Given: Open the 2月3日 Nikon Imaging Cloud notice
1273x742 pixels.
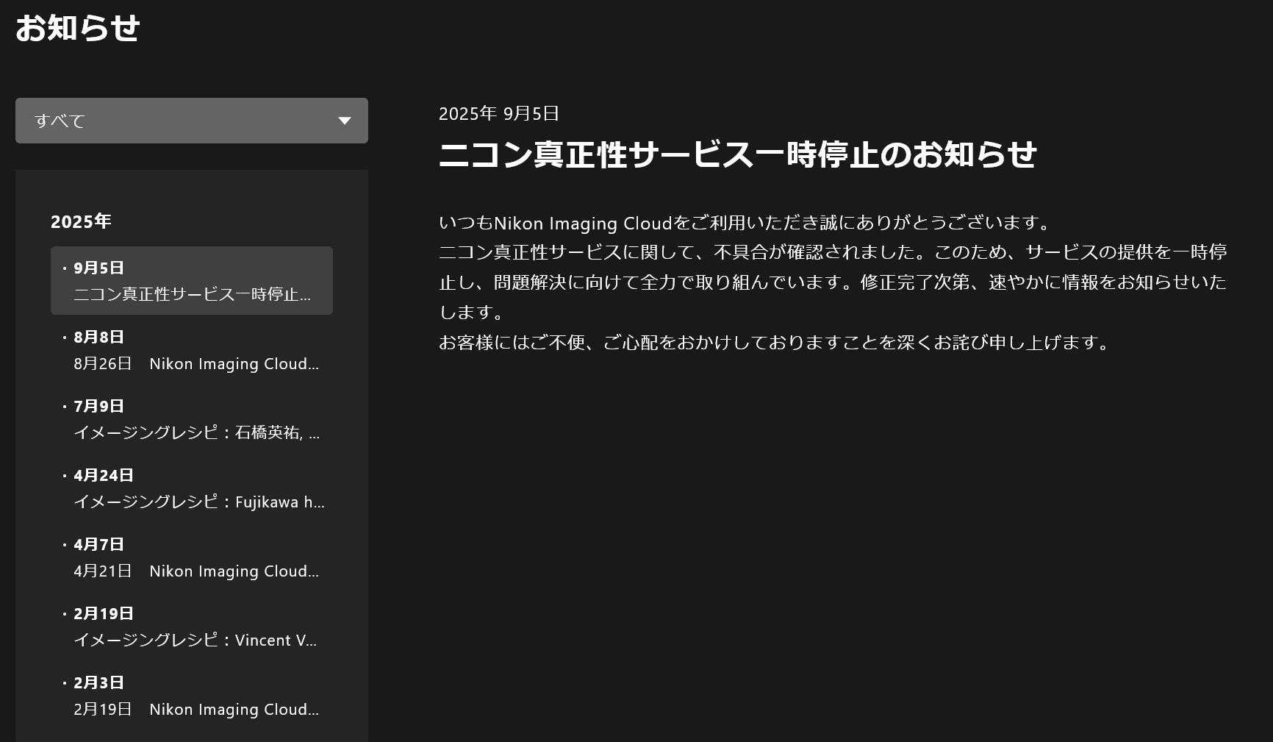Looking at the screenshot, I should click(191, 696).
